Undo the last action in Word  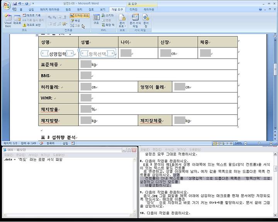[x=20, y=3]
